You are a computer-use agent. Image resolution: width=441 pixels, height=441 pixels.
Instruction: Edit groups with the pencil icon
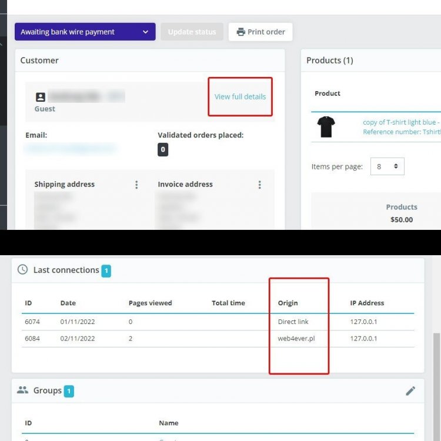pyautogui.click(x=410, y=390)
